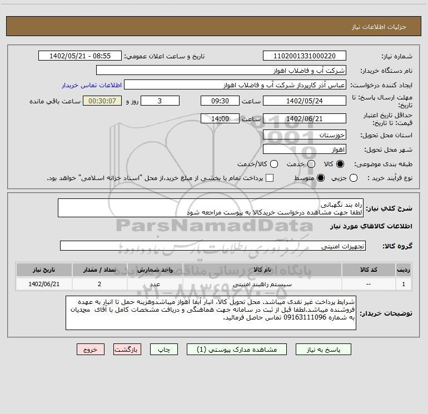Click the price validity date 1402/06/21 field
Image resolution: width=428 pixels, height=414 pixels.
(305, 118)
